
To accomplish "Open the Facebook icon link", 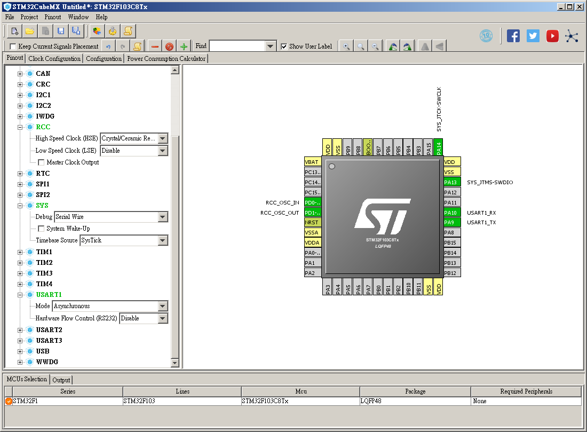I will (x=513, y=36).
